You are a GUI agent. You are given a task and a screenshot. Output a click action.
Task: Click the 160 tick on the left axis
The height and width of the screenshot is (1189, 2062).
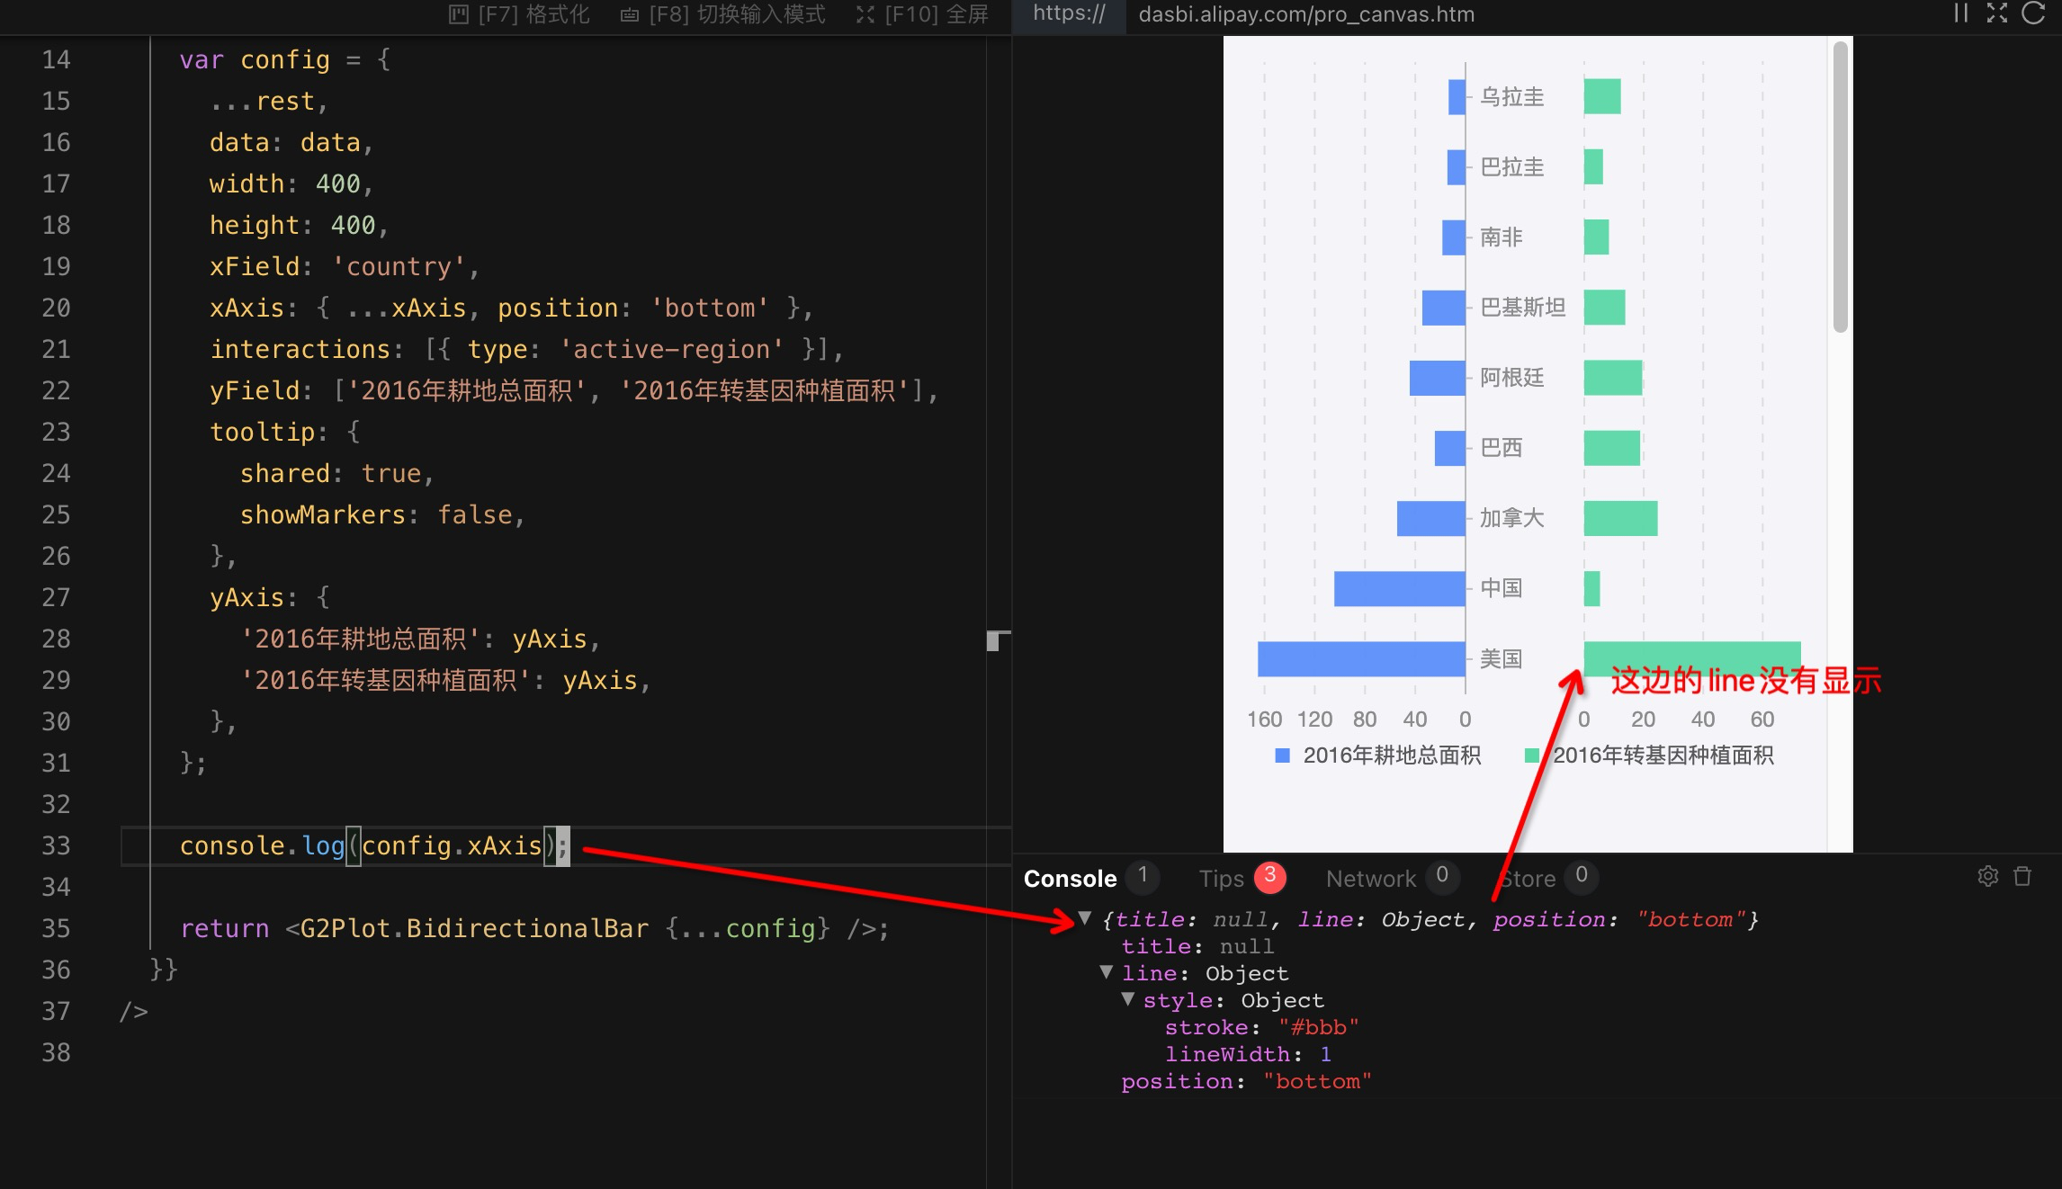click(x=1264, y=720)
